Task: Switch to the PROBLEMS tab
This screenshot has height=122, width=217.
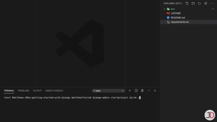Action: (x=23, y=91)
